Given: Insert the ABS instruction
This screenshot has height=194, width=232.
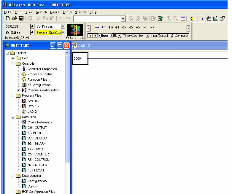Looking at the screenshot, I should pyautogui.click(x=152, y=27).
